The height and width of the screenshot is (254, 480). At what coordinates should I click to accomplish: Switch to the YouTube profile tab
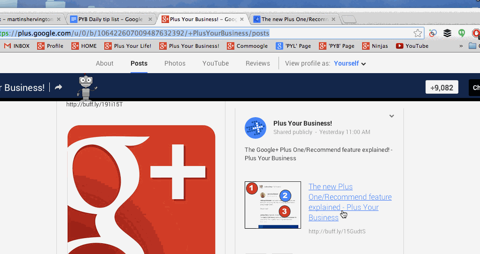click(x=216, y=63)
